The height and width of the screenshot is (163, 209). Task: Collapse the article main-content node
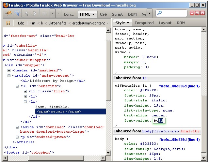(x=9, y=76)
